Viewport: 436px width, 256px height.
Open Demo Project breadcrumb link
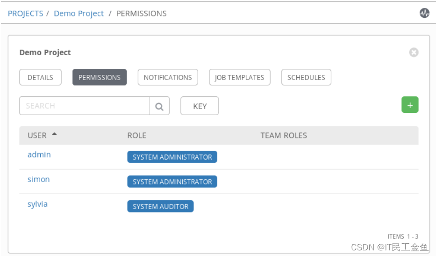[x=79, y=14]
